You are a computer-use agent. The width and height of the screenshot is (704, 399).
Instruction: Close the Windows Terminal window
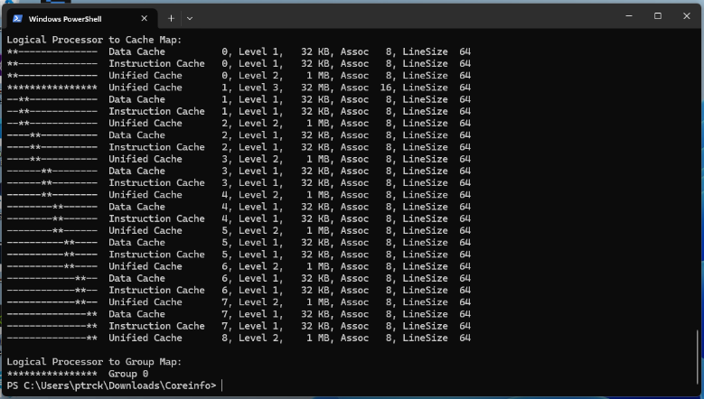pos(687,15)
